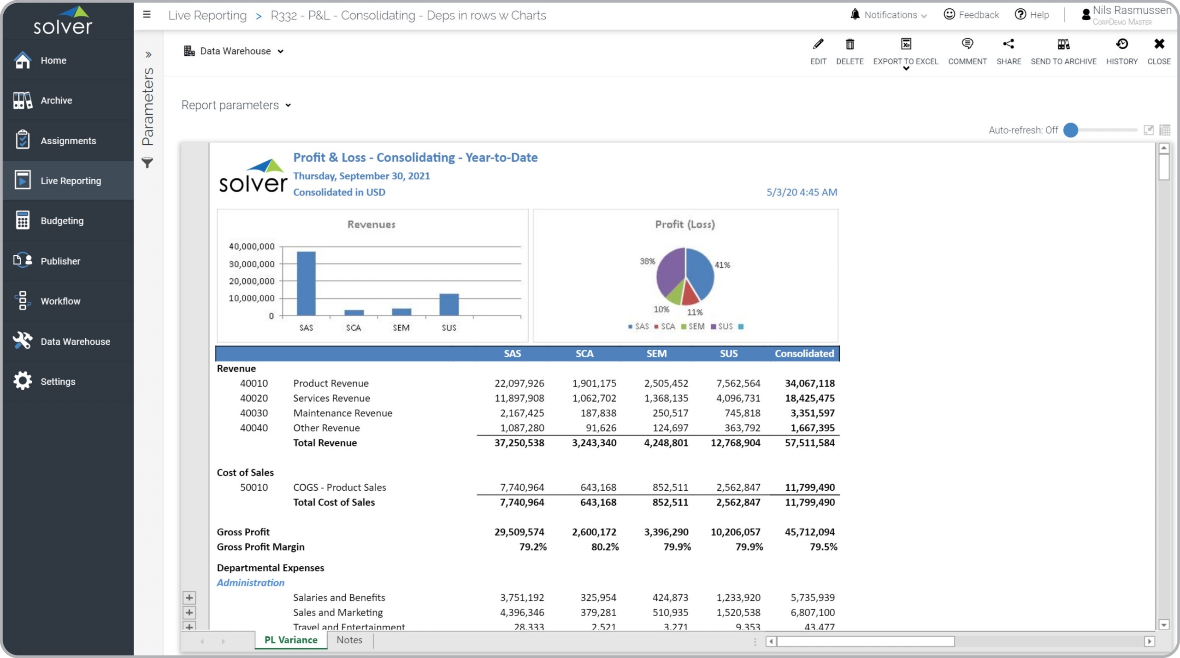This screenshot has width=1180, height=658.
Task: Click the horizontal scrollbar thumb
Action: pos(865,641)
